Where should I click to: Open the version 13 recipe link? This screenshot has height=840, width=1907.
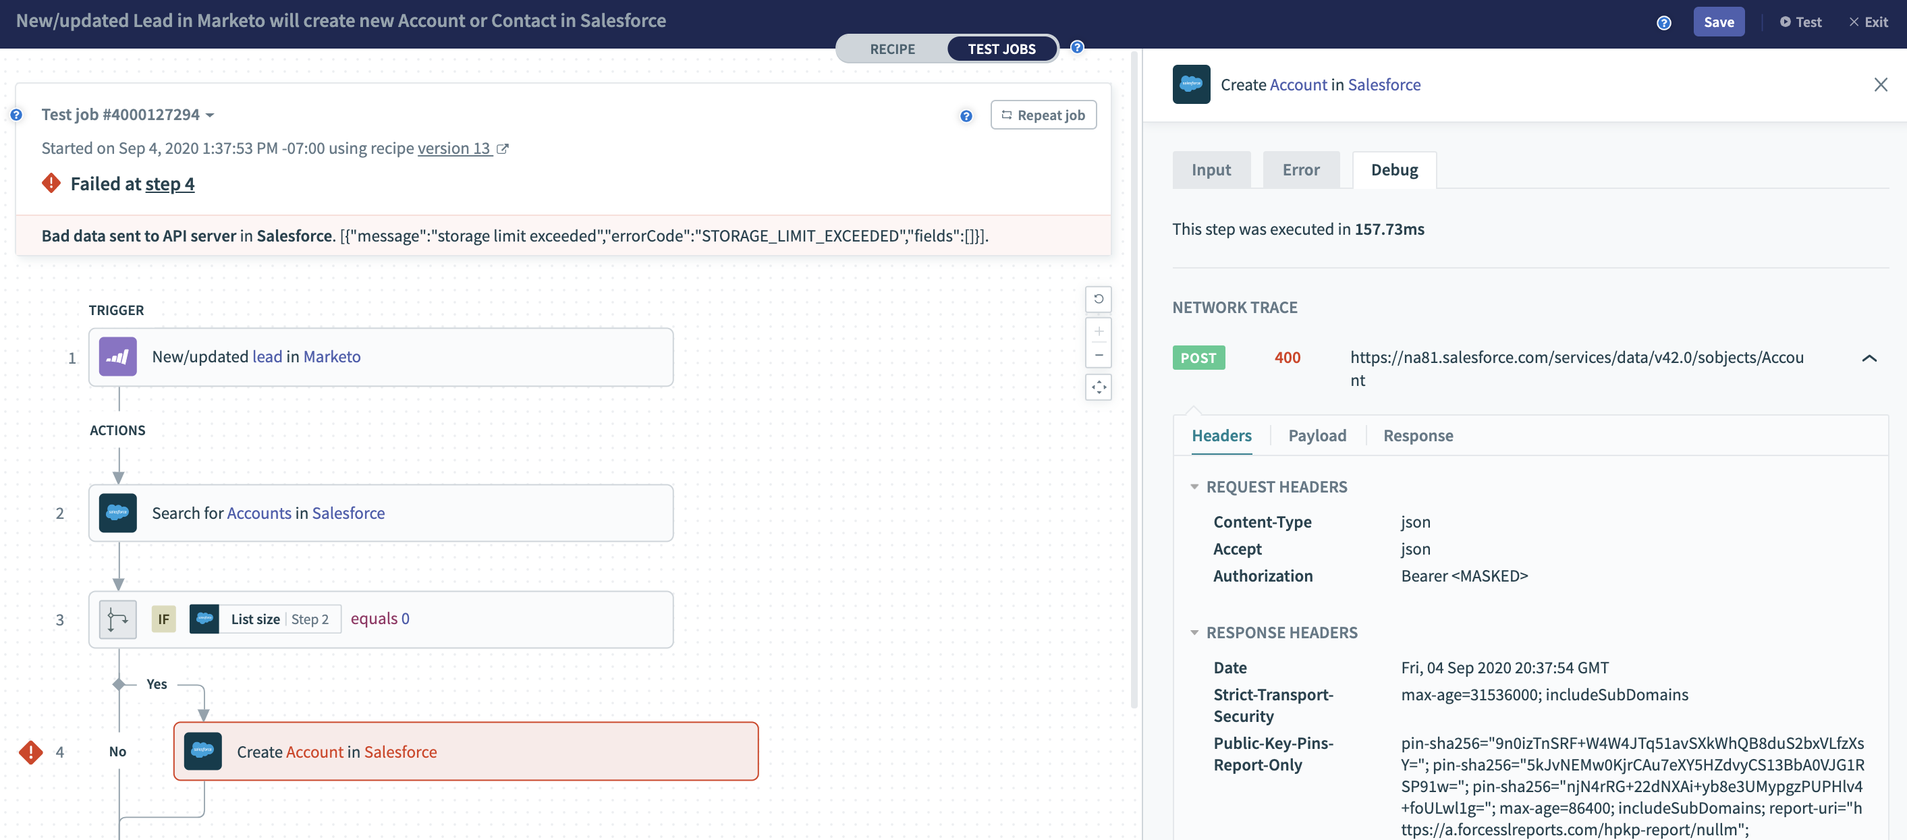tap(455, 148)
